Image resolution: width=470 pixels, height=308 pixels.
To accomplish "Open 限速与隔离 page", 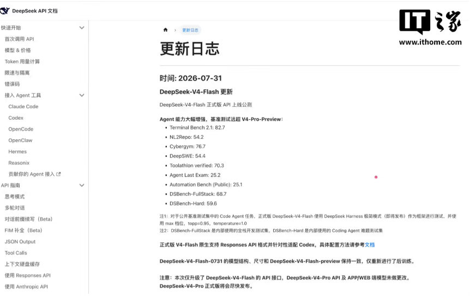I will (17, 73).
